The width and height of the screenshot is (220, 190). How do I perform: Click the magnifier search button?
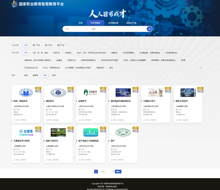click(x=149, y=29)
